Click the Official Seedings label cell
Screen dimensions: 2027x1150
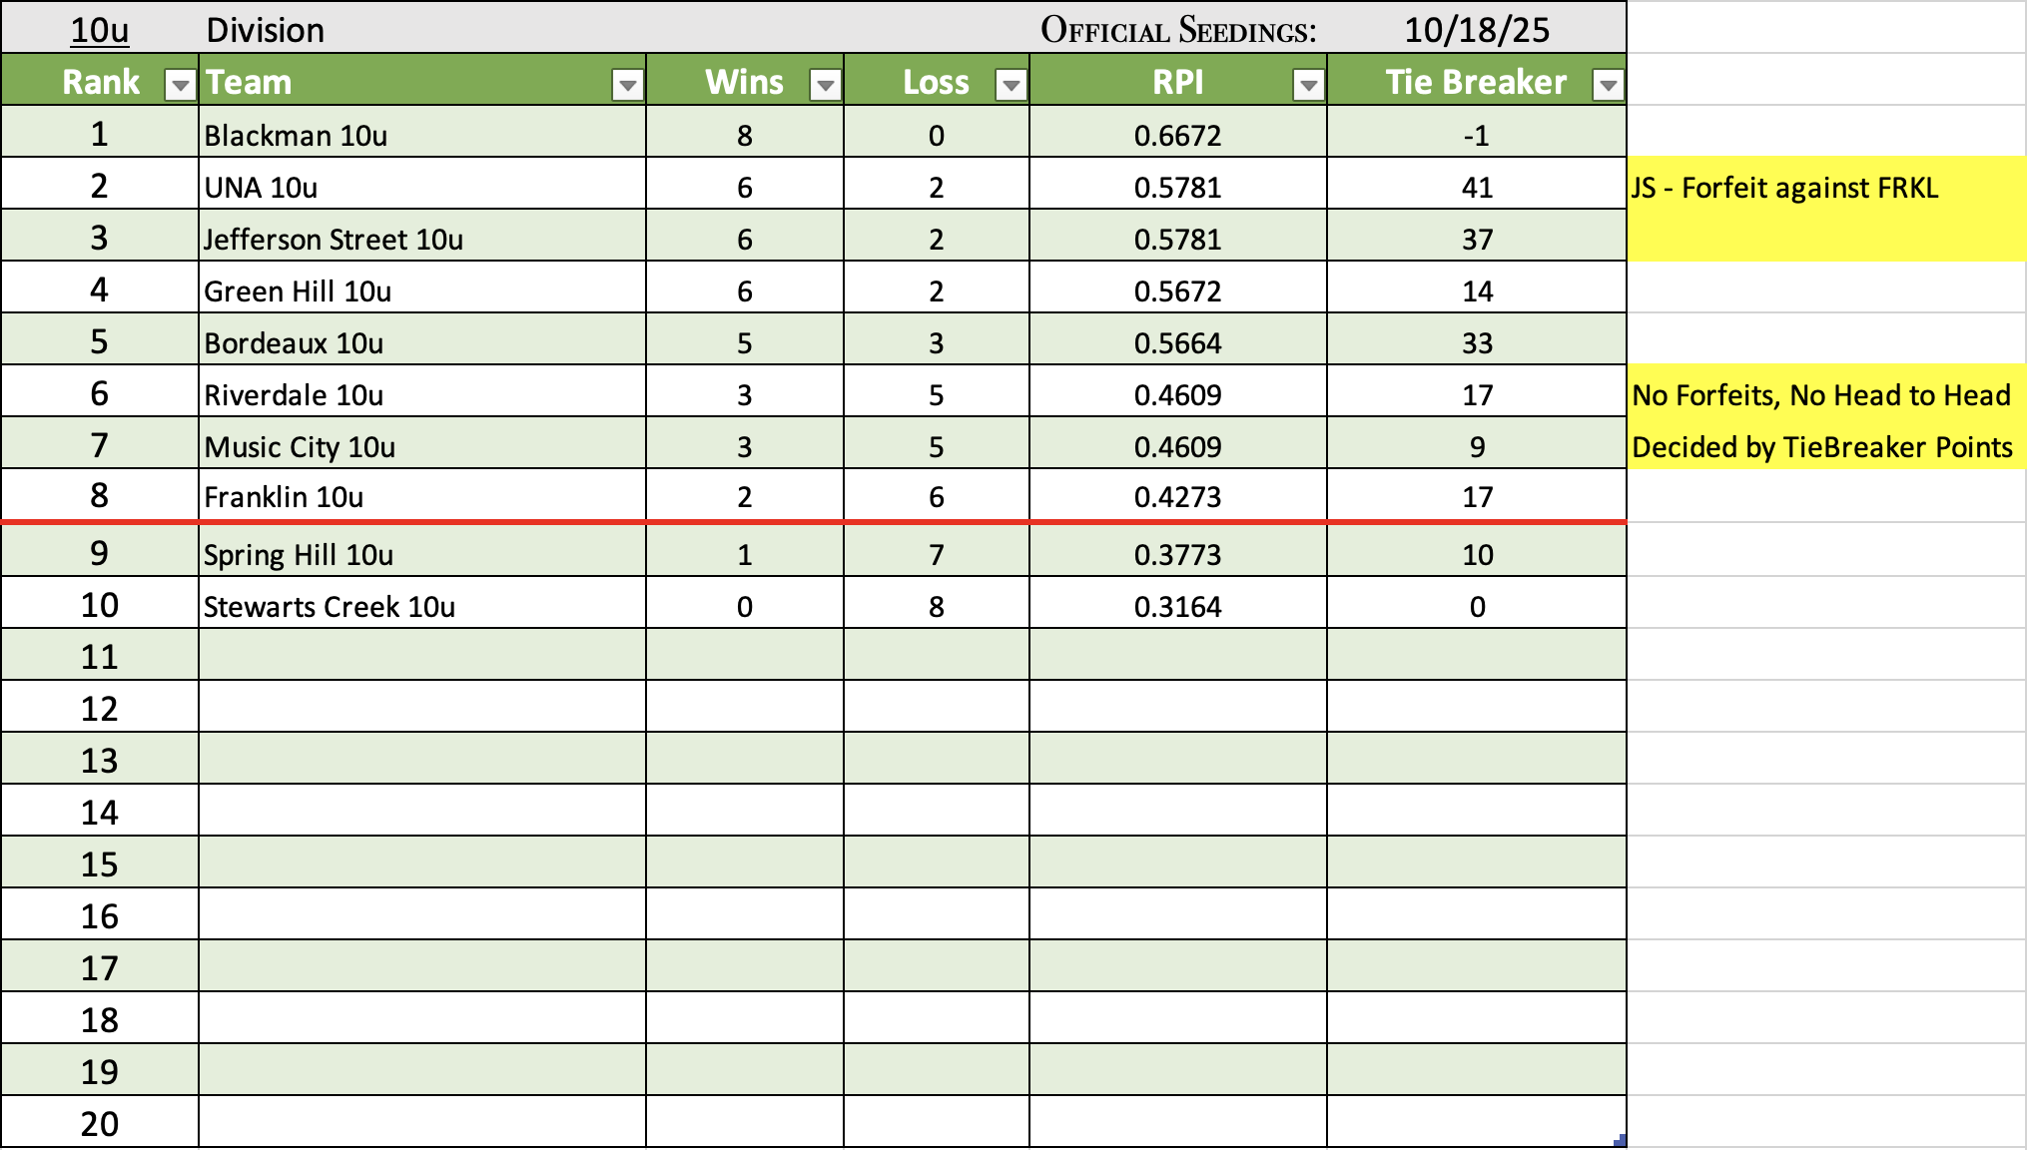(1177, 30)
